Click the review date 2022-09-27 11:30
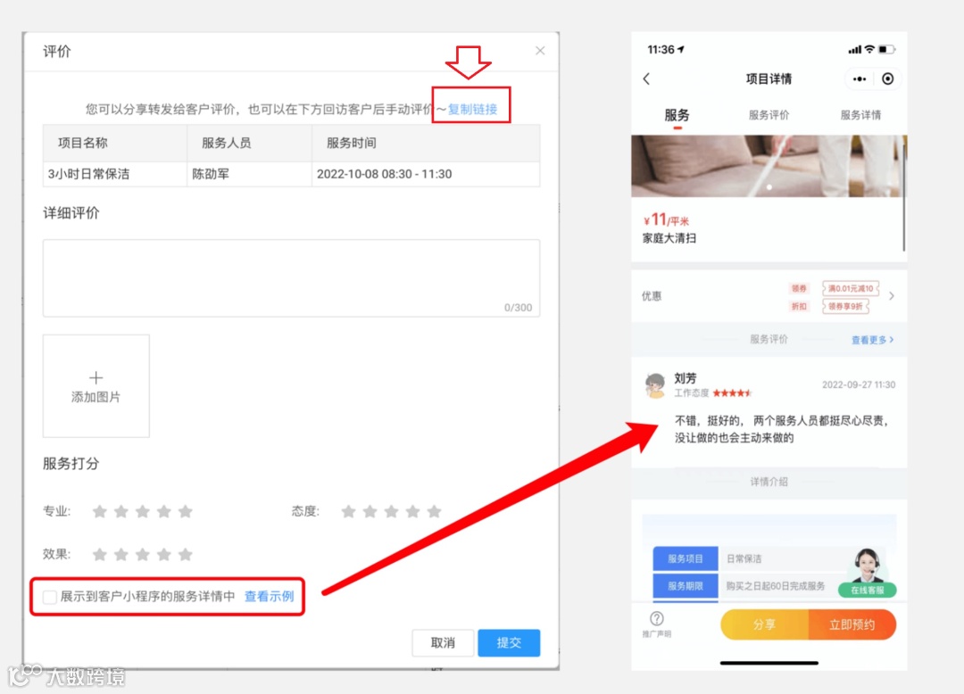964x694 pixels. (859, 384)
